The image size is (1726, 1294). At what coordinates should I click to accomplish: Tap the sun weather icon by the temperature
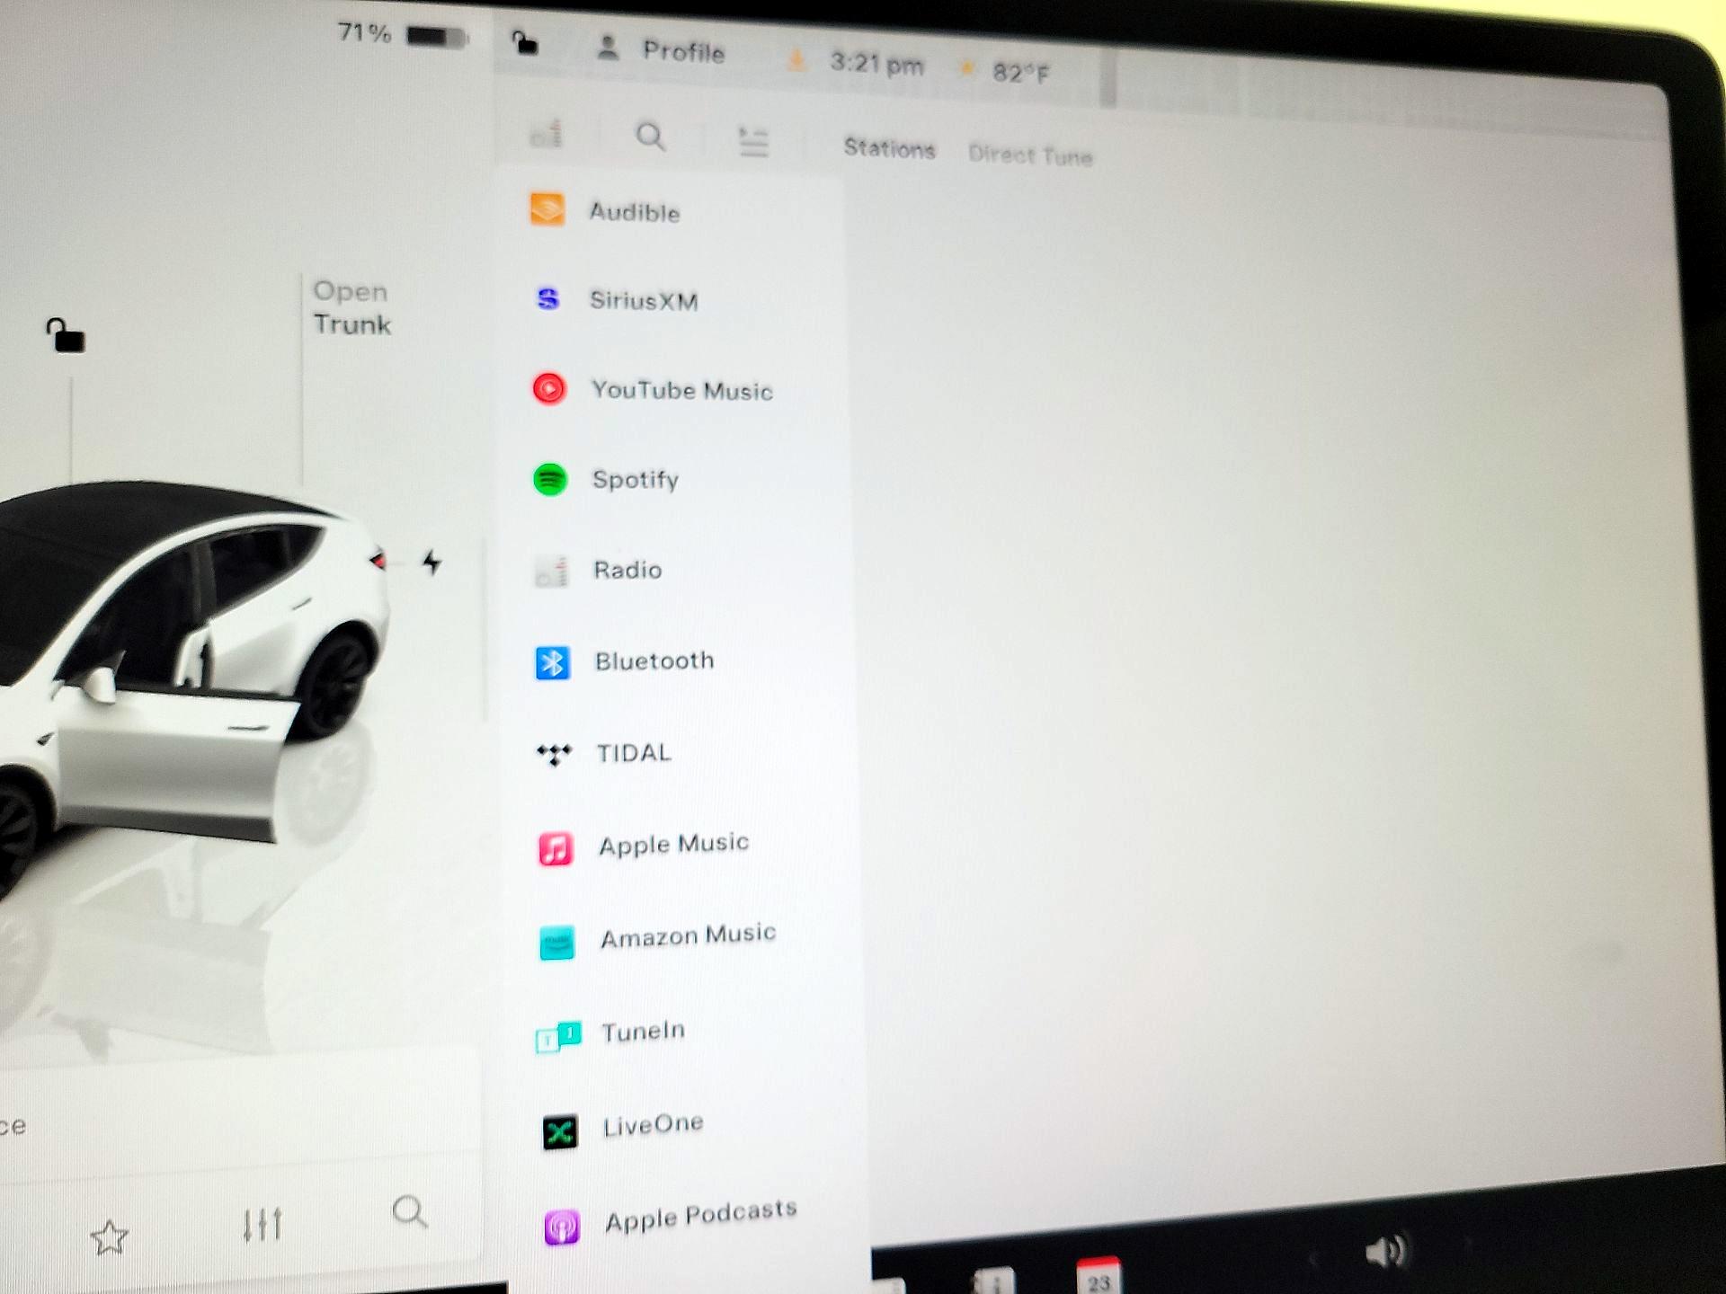pyautogui.click(x=967, y=68)
